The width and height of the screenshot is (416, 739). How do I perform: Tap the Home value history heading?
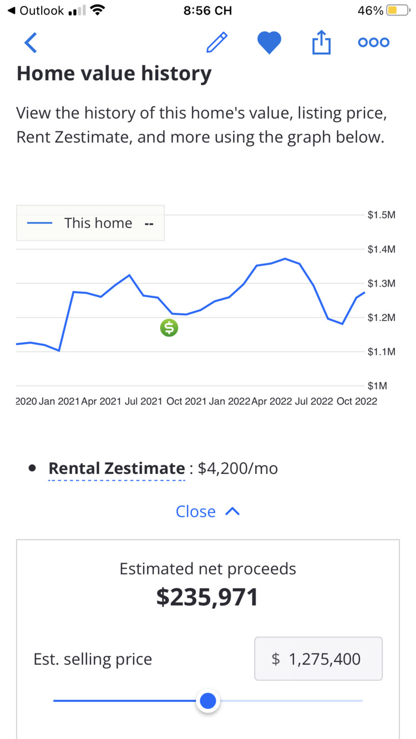(x=114, y=74)
